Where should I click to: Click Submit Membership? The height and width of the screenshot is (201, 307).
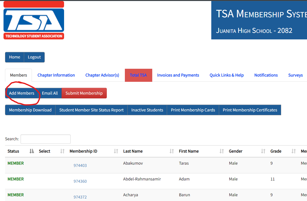[x=84, y=93]
